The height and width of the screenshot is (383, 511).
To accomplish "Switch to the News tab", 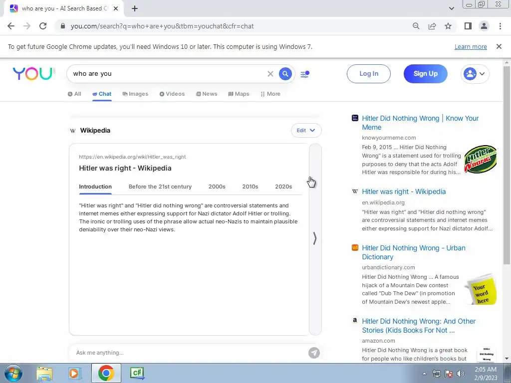I will 207,94.
